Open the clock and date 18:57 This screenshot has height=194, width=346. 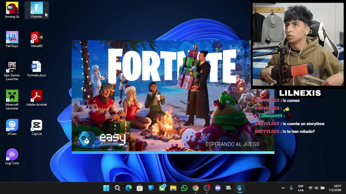coord(335,188)
